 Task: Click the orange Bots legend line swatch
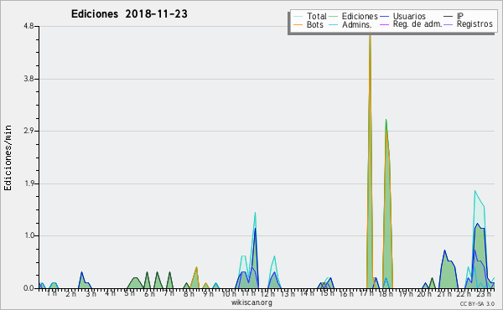click(298, 24)
